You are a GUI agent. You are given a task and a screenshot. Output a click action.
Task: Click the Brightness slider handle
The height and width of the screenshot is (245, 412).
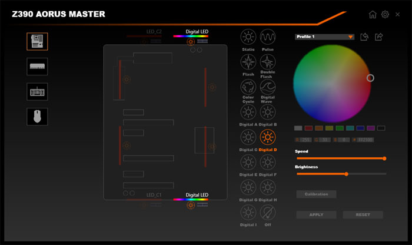pos(346,174)
